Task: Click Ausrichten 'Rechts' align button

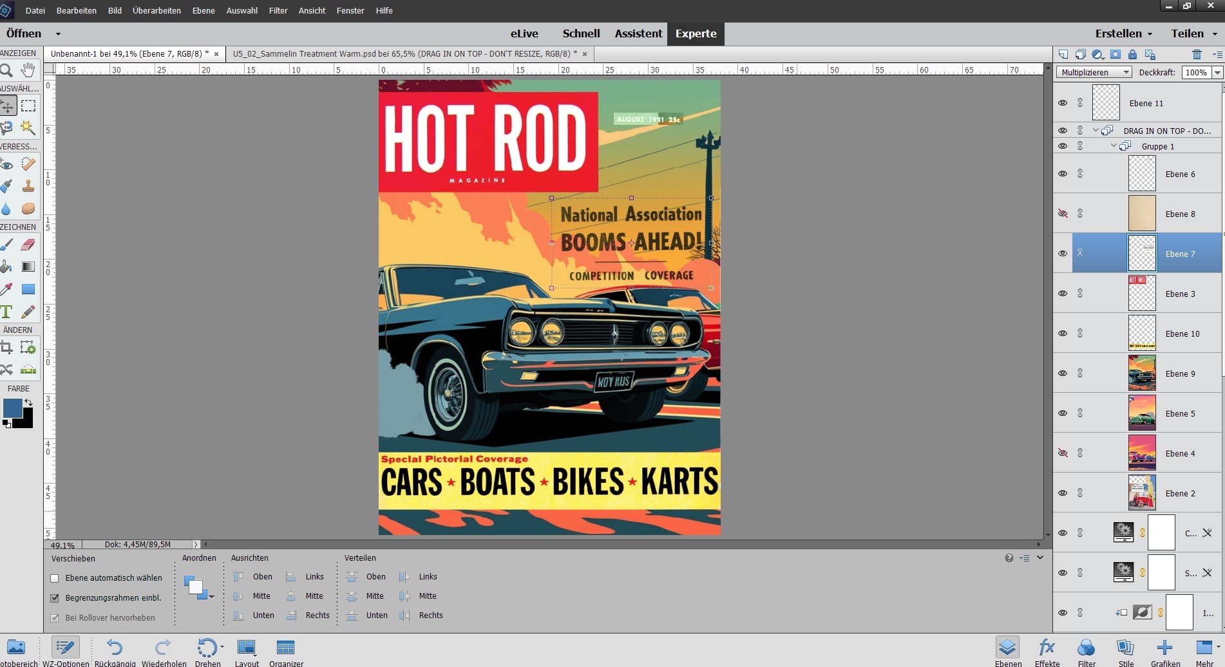Action: coord(308,615)
